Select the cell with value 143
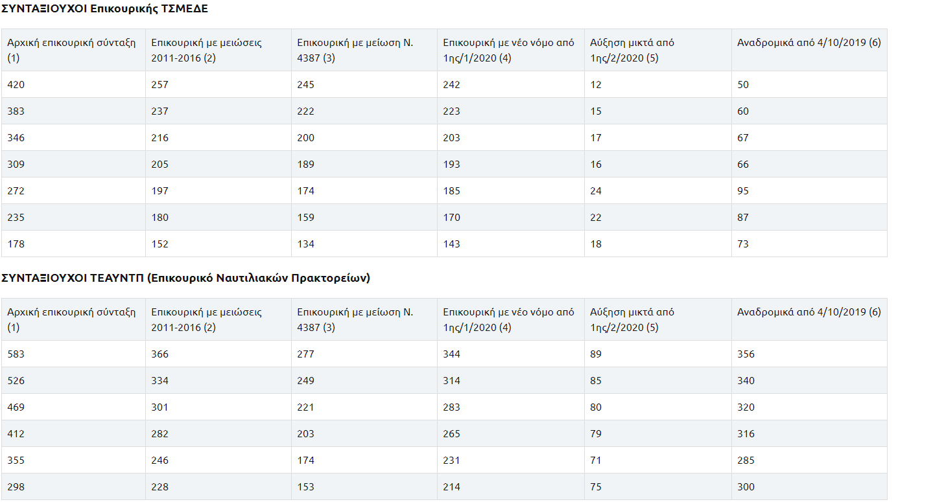Screen dimensions: 933x502 (452, 244)
